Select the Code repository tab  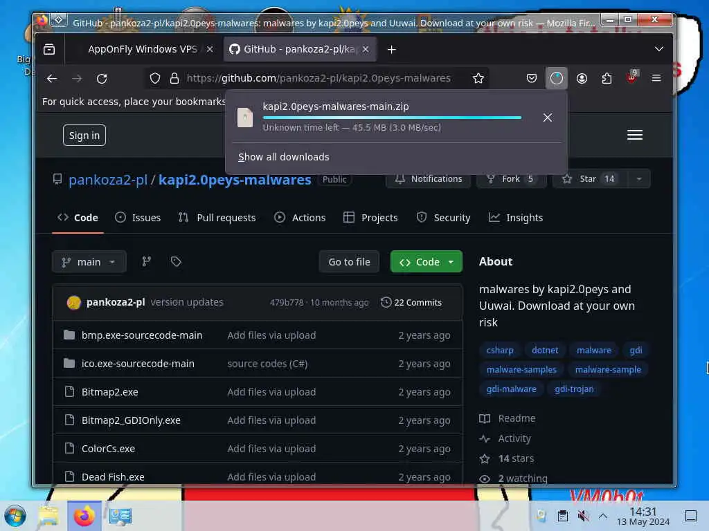(78, 218)
